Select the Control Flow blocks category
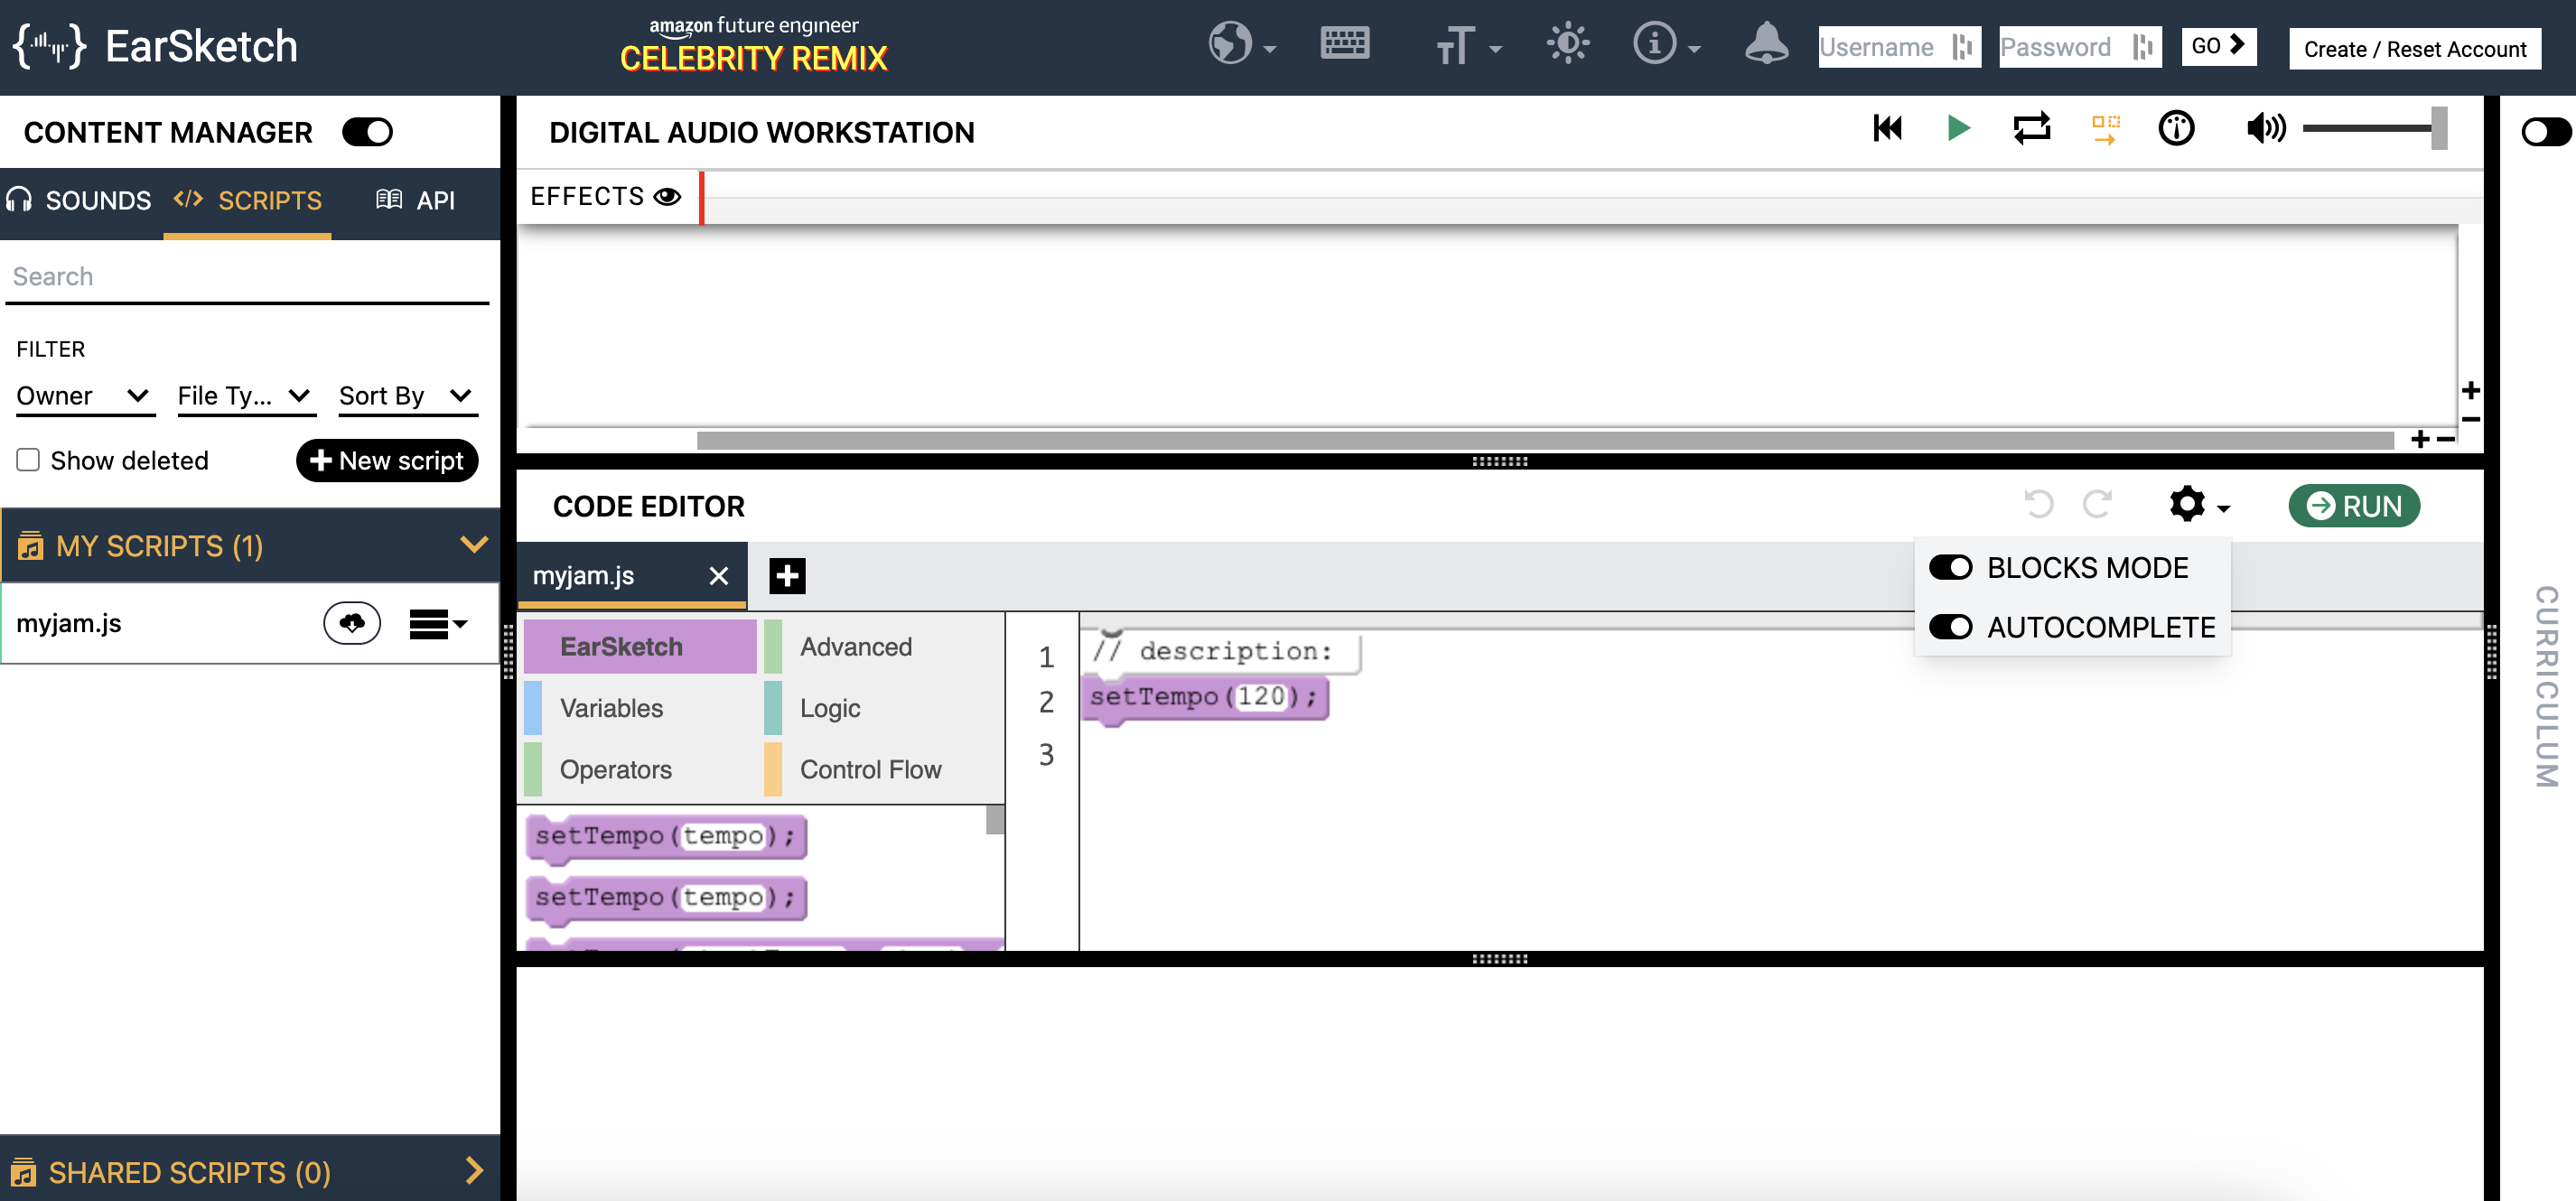Image resolution: width=2576 pixels, height=1201 pixels. pos(869,769)
